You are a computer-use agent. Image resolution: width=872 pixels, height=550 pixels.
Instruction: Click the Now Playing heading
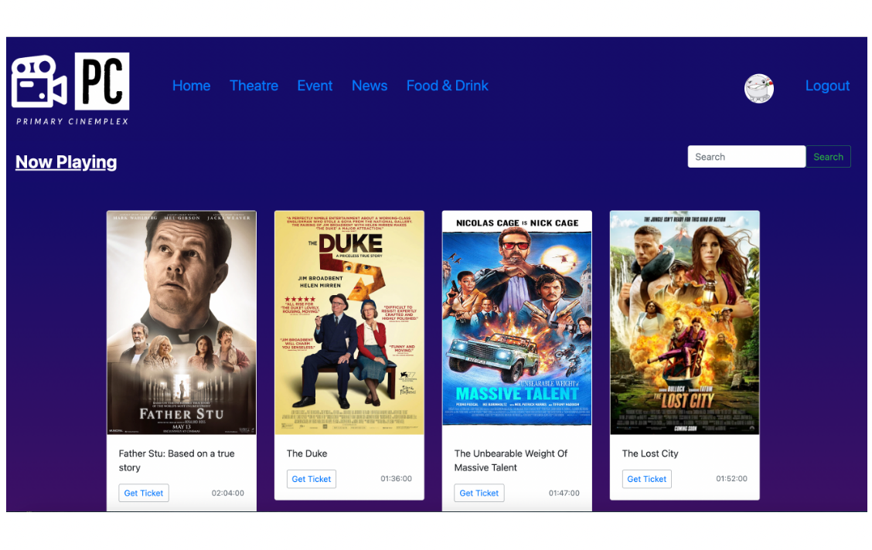tap(66, 162)
